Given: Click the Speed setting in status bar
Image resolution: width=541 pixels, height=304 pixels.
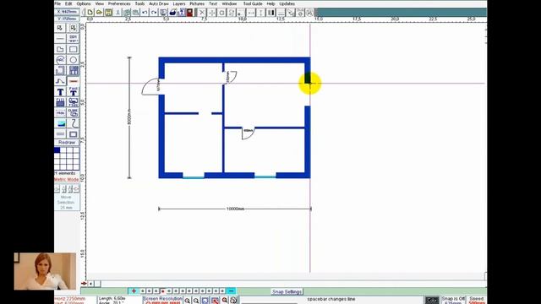Looking at the screenshot, I should click(x=477, y=301).
